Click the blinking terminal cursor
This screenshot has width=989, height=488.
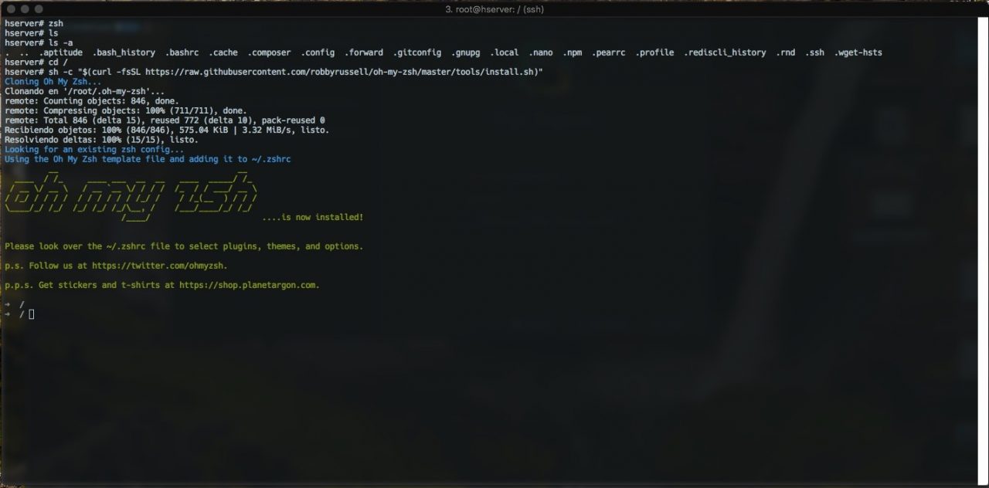coord(30,313)
